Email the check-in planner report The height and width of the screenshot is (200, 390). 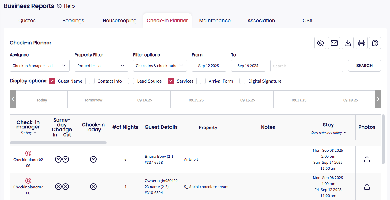334,43
